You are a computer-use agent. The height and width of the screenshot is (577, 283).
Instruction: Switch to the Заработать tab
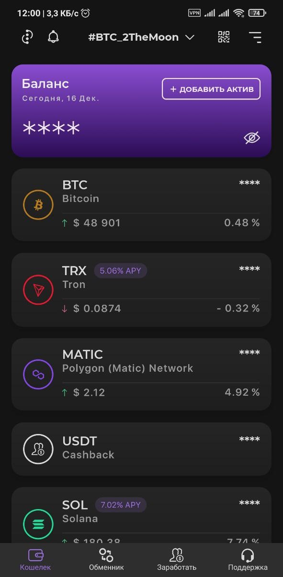177,560
